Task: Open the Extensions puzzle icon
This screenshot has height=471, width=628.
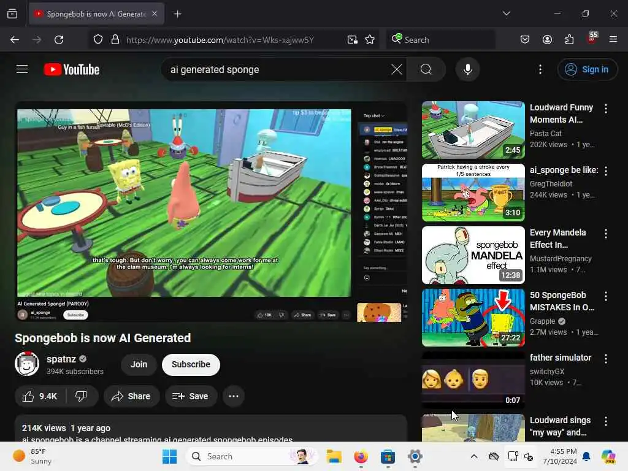Action: click(569, 39)
